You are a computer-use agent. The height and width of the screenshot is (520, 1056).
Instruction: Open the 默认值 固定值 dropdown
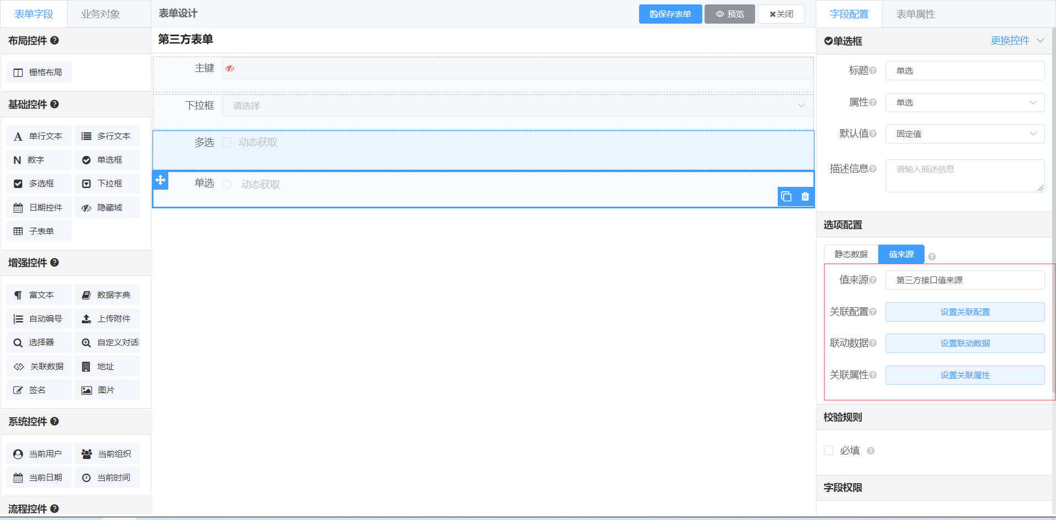(965, 134)
